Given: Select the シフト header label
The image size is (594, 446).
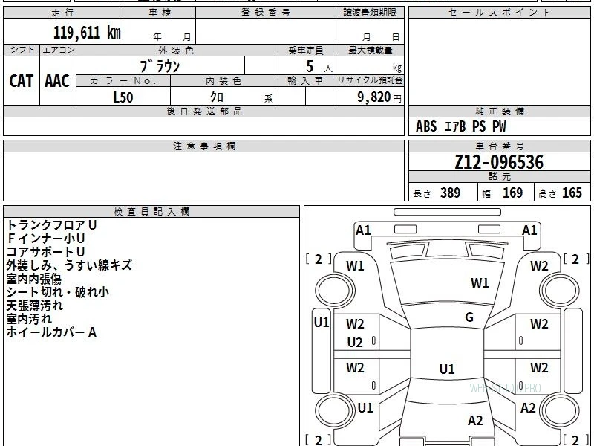Looking at the screenshot, I should pos(22,50).
